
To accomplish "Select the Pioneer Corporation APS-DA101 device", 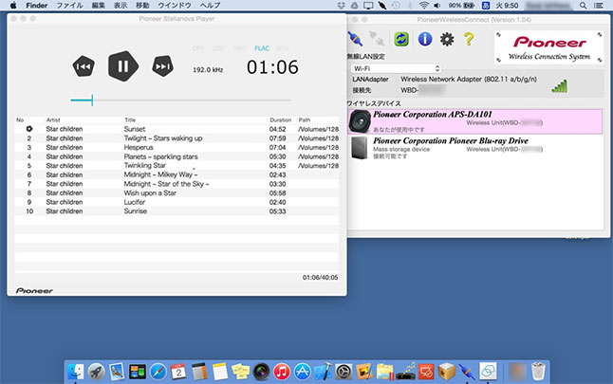I will (x=475, y=121).
